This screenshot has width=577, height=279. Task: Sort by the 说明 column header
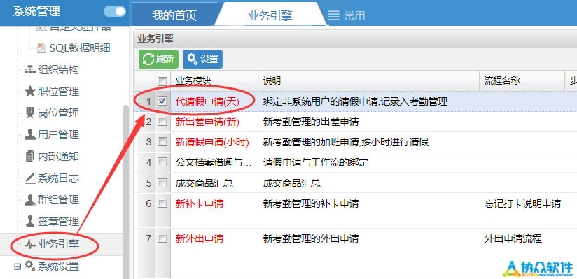[x=369, y=81]
